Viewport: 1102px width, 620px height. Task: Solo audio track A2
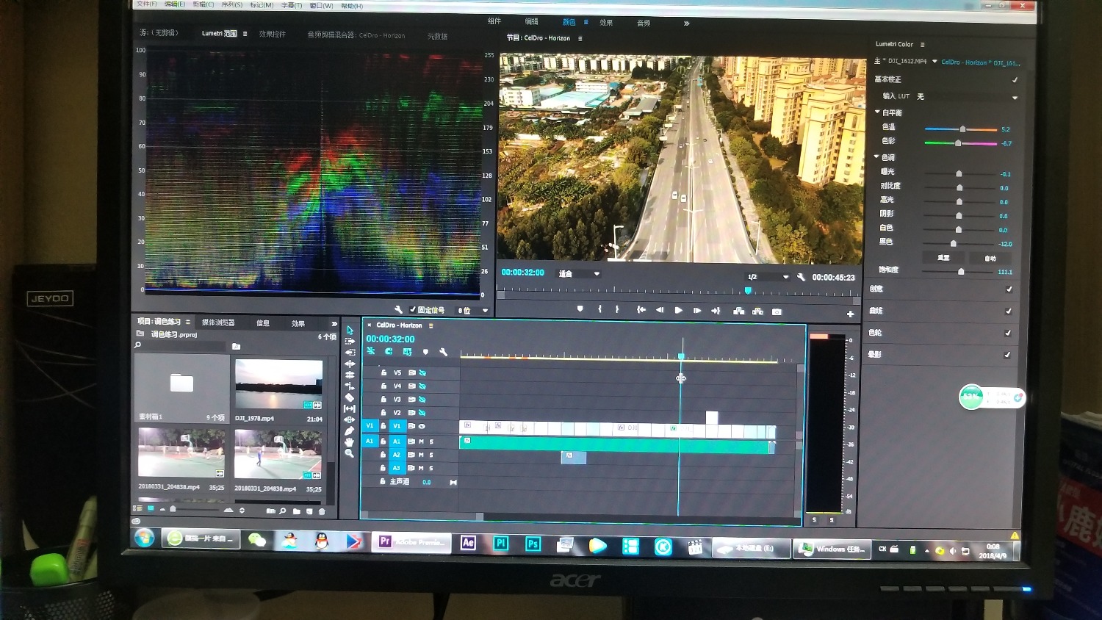coord(431,455)
